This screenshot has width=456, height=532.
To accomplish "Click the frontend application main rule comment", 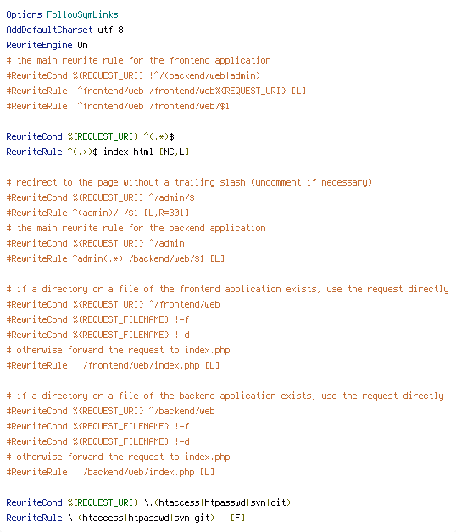I will pyautogui.click(x=138, y=60).
